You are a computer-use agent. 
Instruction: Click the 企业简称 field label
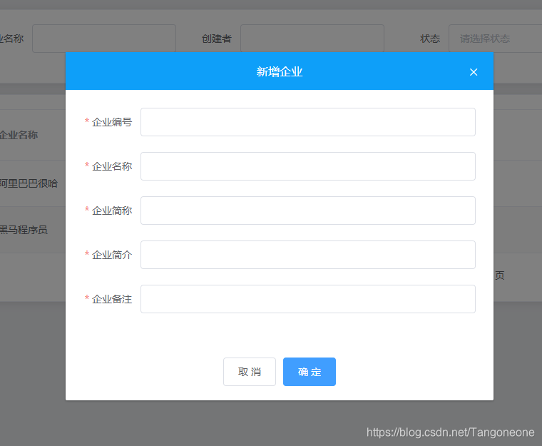(x=112, y=211)
